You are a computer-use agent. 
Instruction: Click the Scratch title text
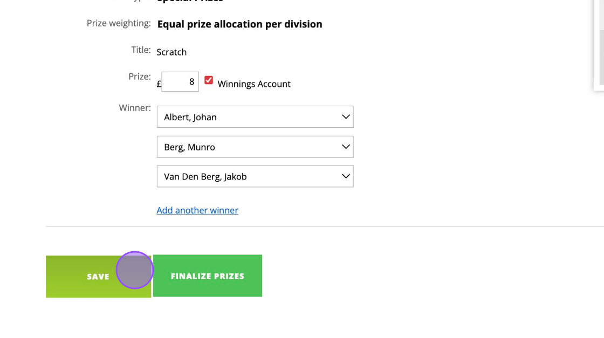click(x=171, y=52)
